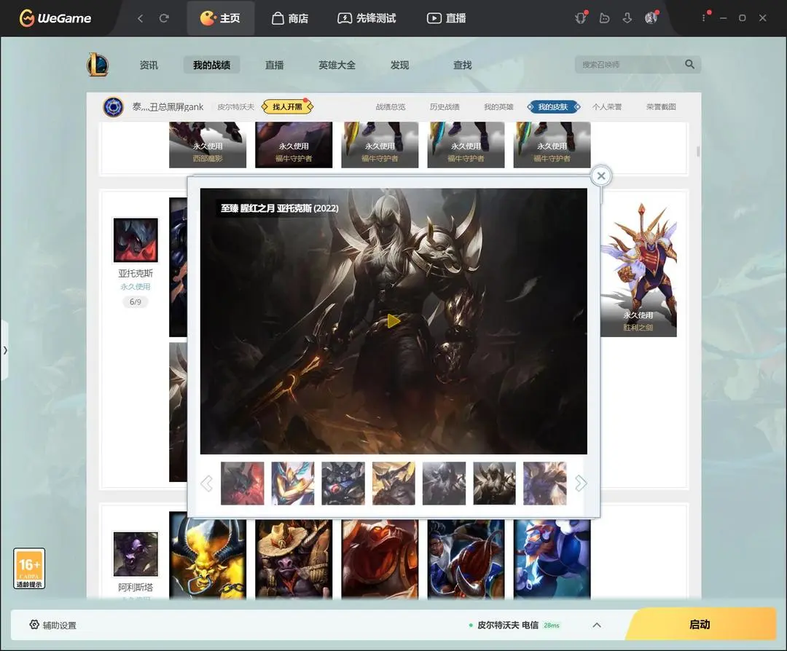
Task: Open the cowboy-hat Alistar skin card
Action: [x=294, y=559]
